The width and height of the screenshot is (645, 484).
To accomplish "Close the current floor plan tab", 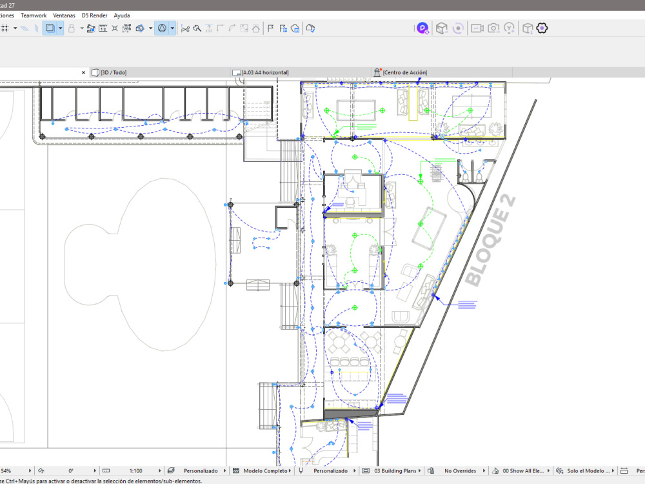I will (x=83, y=72).
